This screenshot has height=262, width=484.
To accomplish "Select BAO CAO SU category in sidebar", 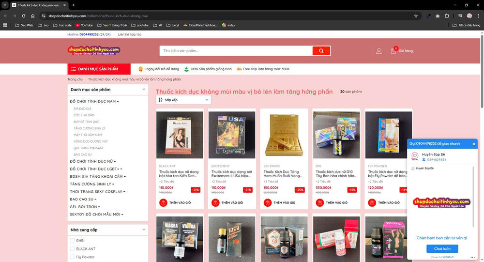I will coord(81,199).
